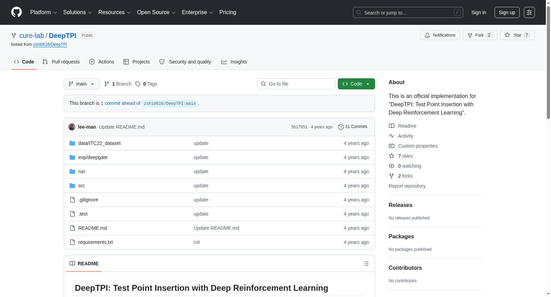The image size is (551, 297).
Task: Click the exp/deepgate folder icon
Action: click(72, 157)
